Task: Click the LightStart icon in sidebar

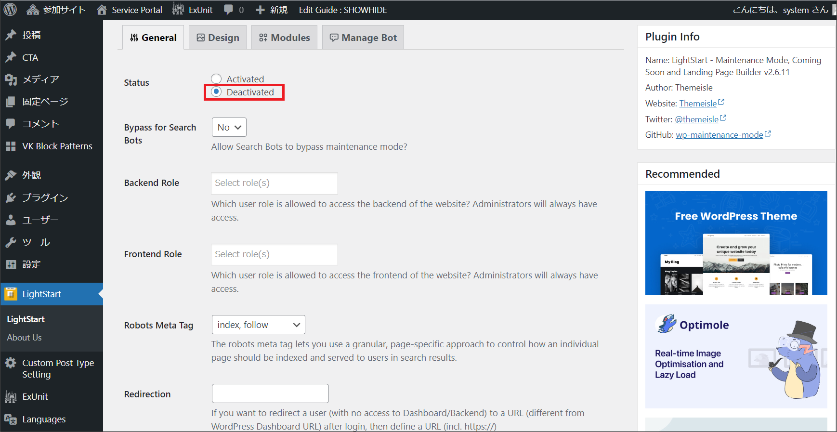Action: pos(11,294)
